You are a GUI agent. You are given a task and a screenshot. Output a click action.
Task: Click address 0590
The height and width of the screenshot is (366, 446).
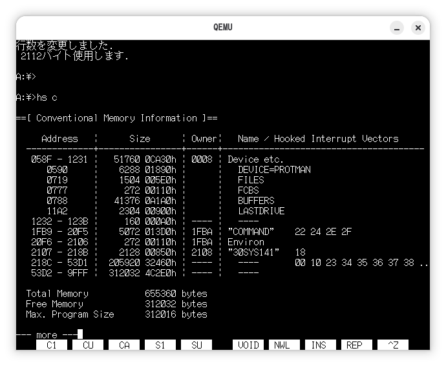57,170
